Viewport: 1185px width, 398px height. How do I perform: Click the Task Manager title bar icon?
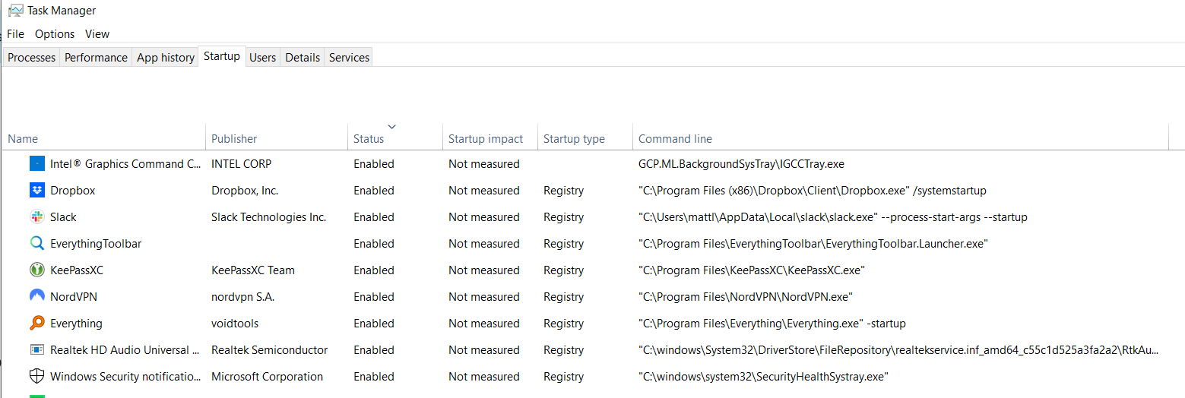point(15,11)
